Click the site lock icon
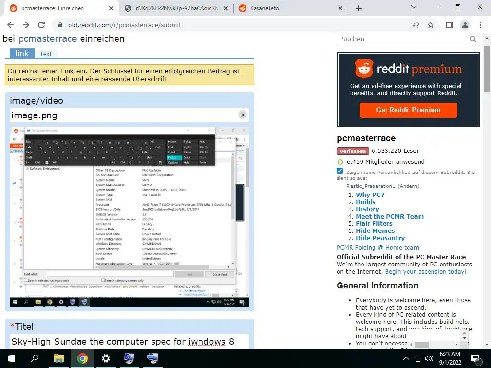The width and height of the screenshot is (491, 368). tap(60, 25)
